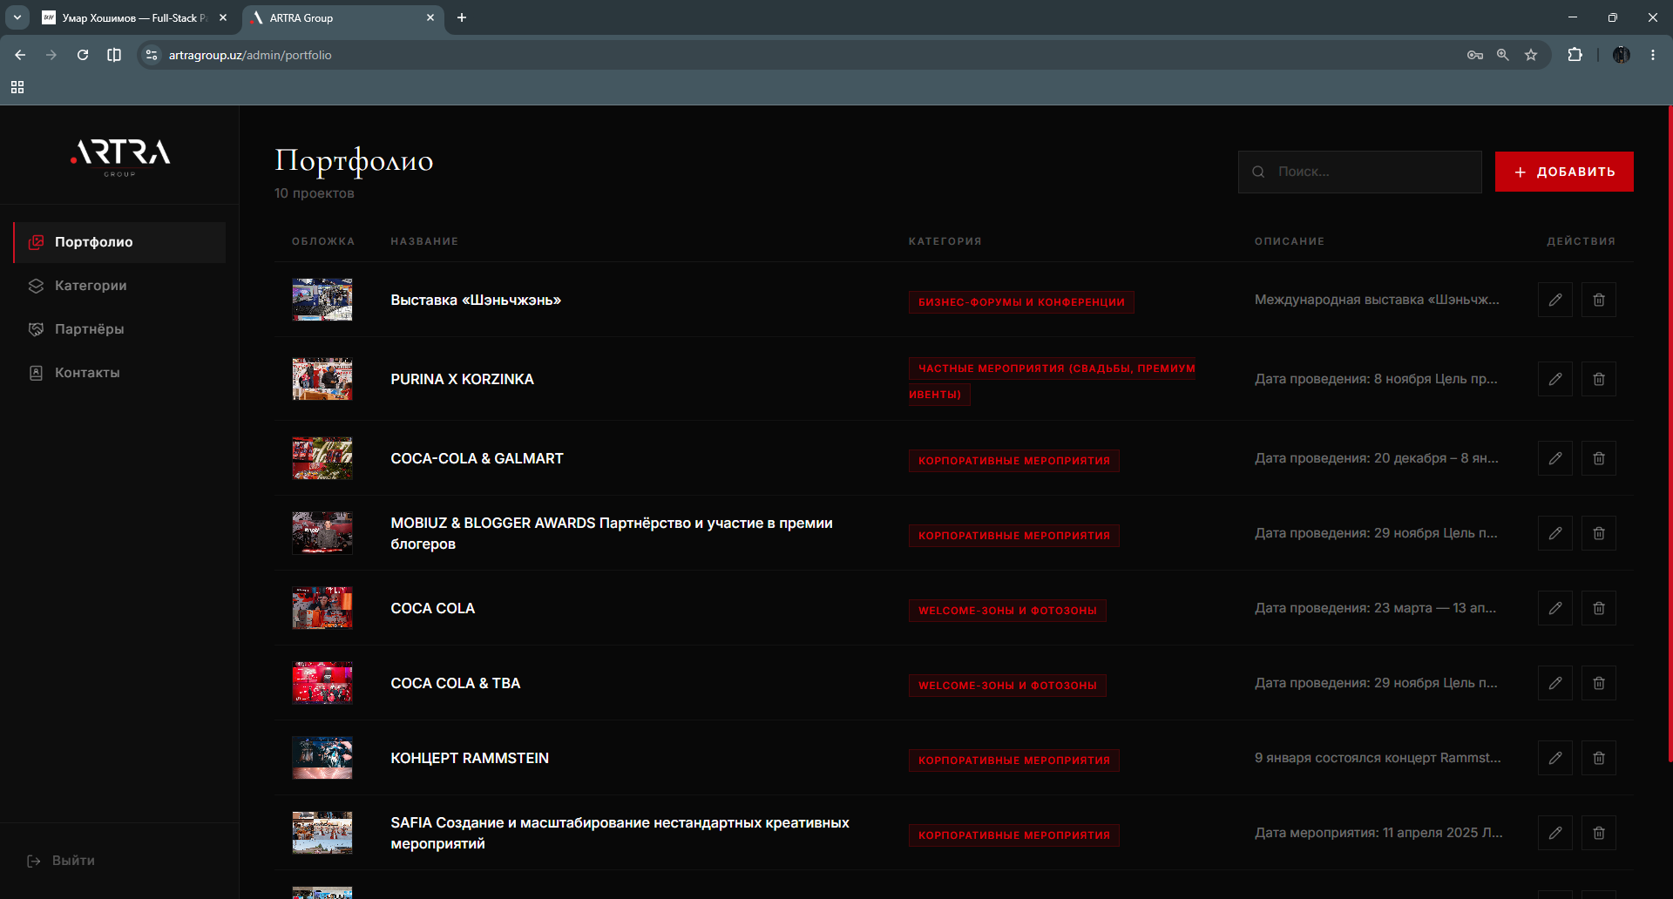Open the Выставка «Шэньчжэнь» cover thumbnail
The height and width of the screenshot is (899, 1673).
pyautogui.click(x=322, y=300)
